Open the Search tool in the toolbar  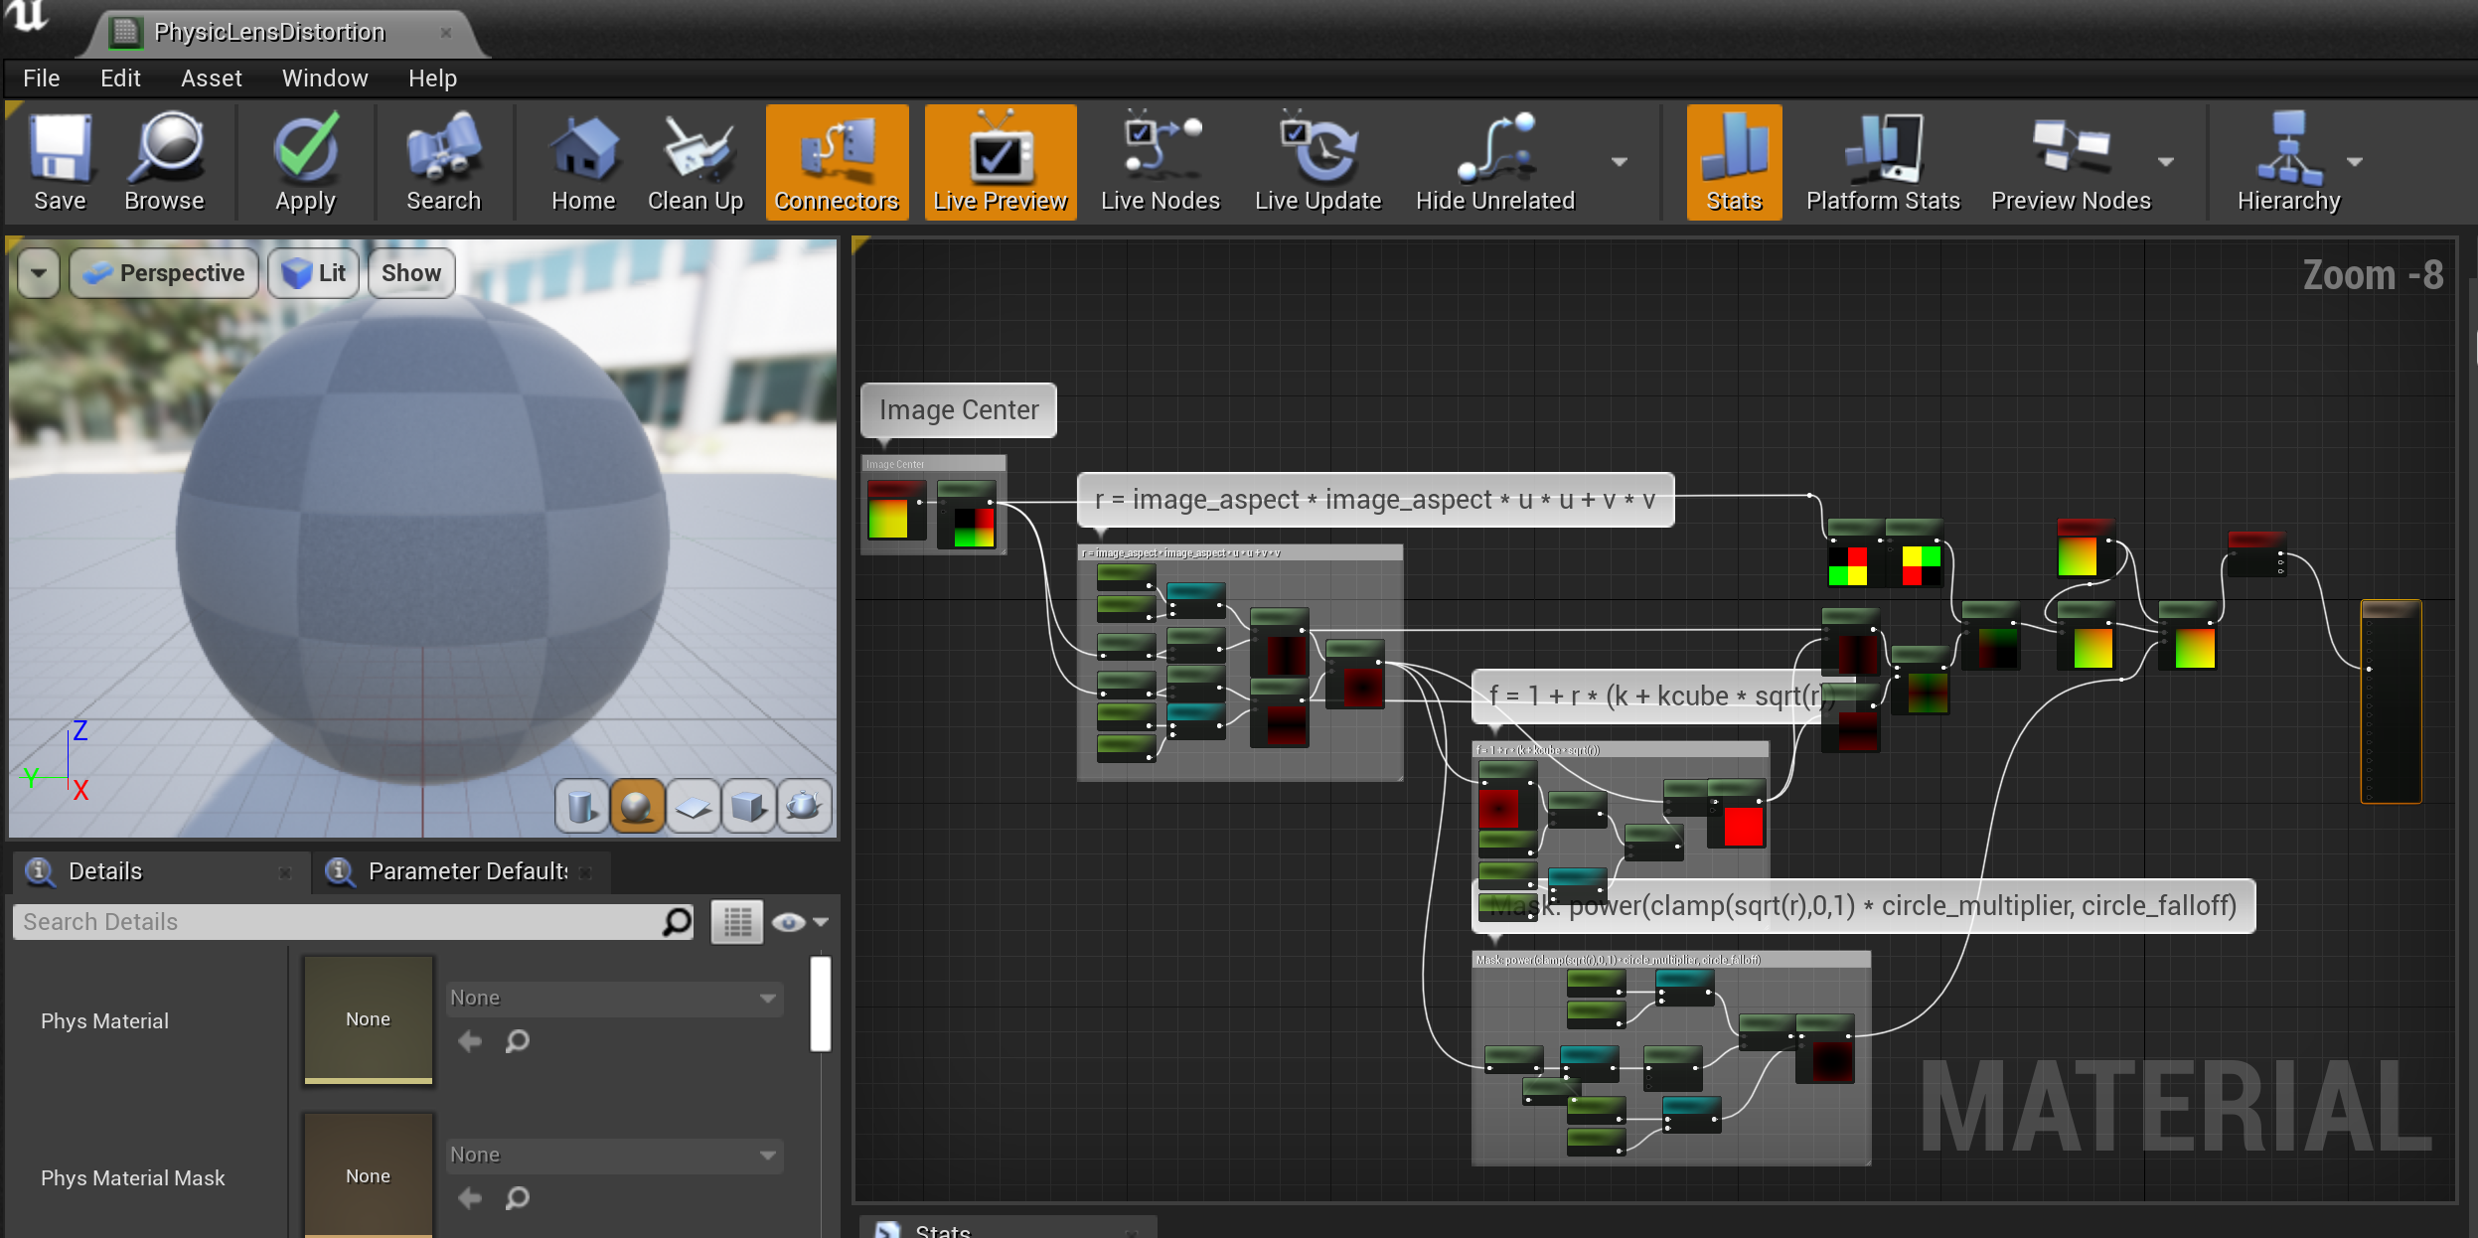pos(444,162)
